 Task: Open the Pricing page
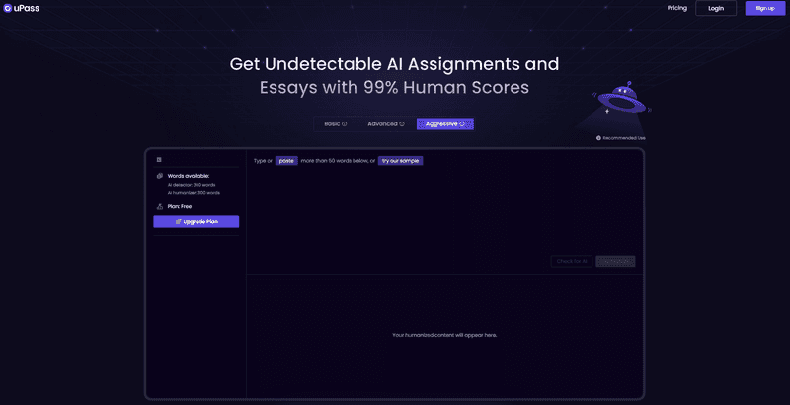point(676,8)
